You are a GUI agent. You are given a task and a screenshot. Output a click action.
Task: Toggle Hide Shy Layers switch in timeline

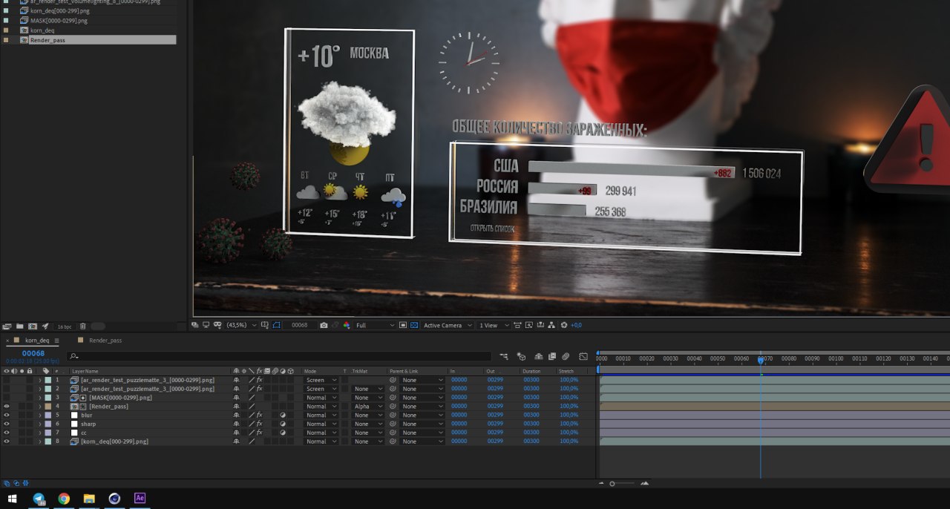click(x=539, y=357)
